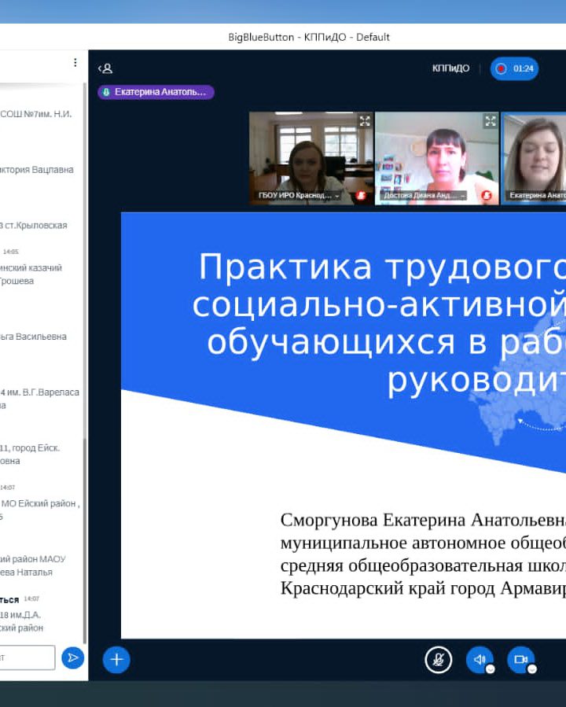The height and width of the screenshot is (707, 566).
Task: Select the Екатерина webcam video thumbnail
Action: (x=535, y=153)
